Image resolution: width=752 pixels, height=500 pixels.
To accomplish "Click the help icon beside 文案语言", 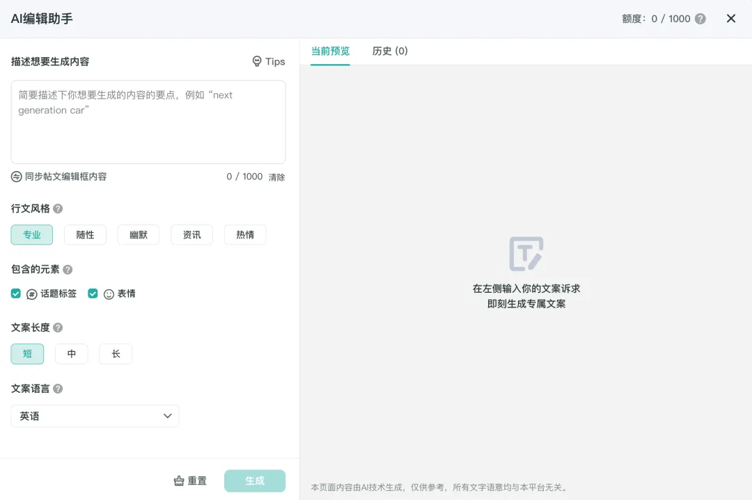I will (x=57, y=389).
